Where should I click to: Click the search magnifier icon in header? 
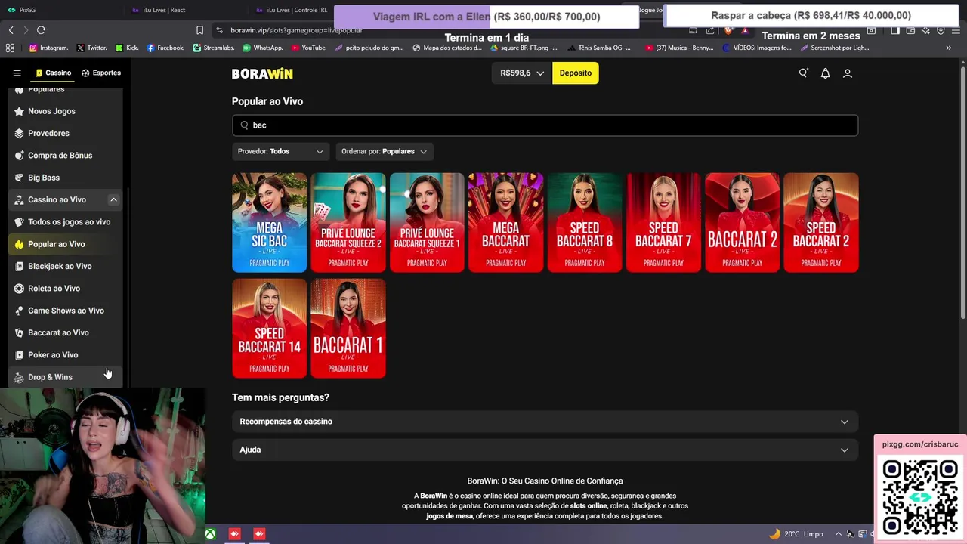803,73
